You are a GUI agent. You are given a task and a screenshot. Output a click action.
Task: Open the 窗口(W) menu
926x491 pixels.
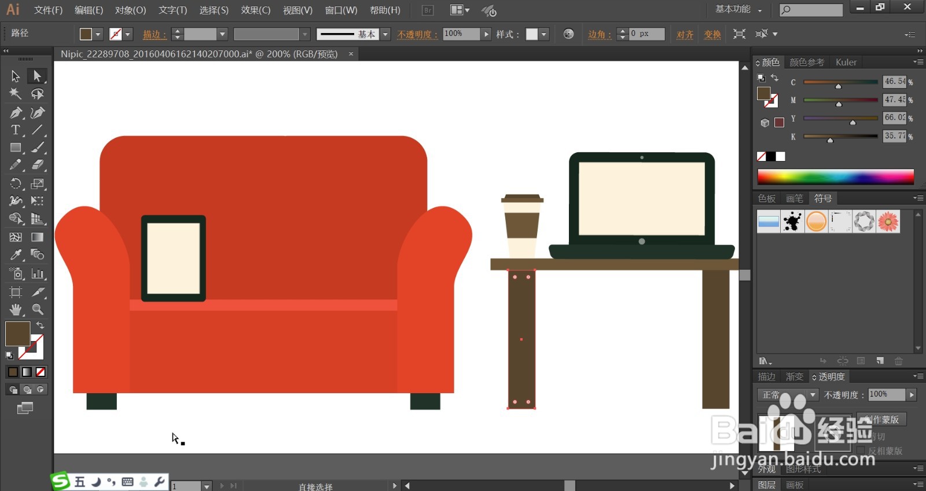click(x=341, y=10)
